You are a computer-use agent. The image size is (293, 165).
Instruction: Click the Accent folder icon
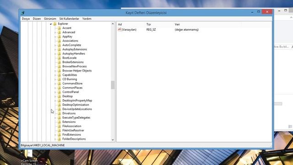[x=59, y=28]
